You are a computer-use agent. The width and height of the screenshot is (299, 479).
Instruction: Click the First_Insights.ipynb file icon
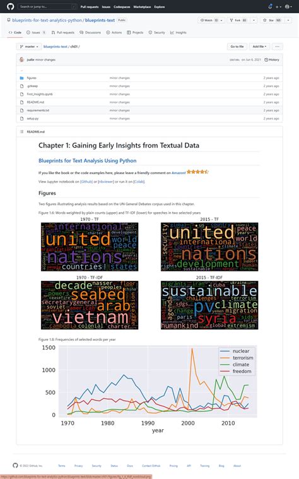click(21, 94)
